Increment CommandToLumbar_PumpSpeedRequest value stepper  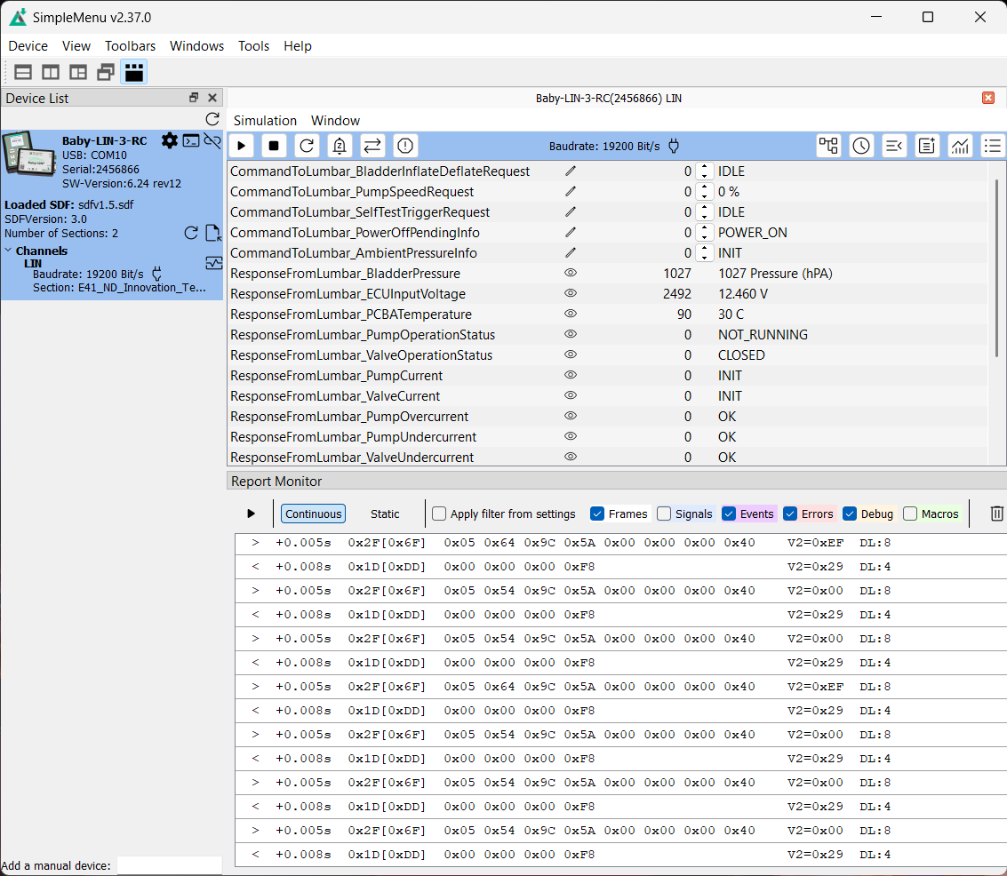pos(704,187)
